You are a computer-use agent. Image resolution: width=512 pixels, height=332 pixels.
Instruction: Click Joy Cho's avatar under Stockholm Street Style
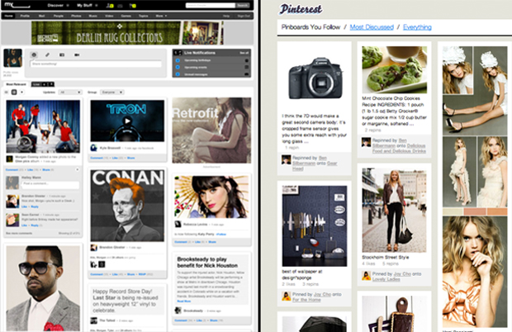pos(367,276)
